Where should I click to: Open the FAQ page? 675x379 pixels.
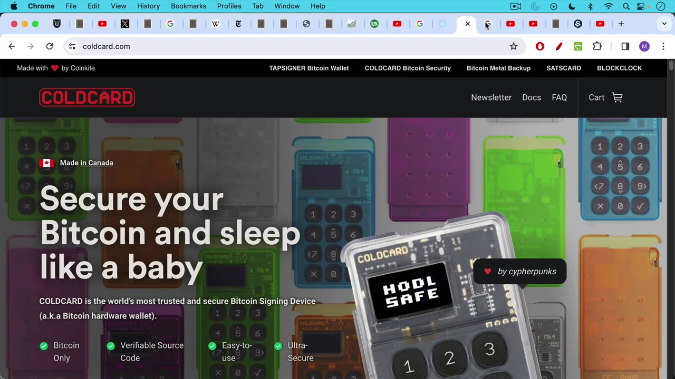[x=560, y=97]
